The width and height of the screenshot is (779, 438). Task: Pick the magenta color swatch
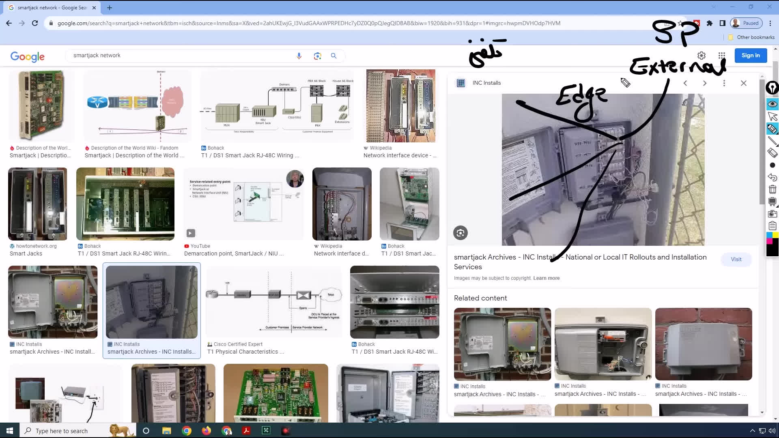769,241
